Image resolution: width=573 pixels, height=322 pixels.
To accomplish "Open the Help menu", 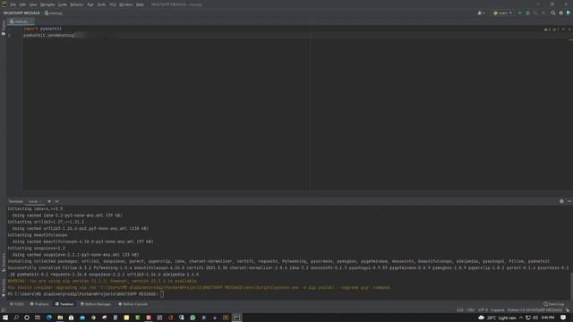I will [140, 4].
